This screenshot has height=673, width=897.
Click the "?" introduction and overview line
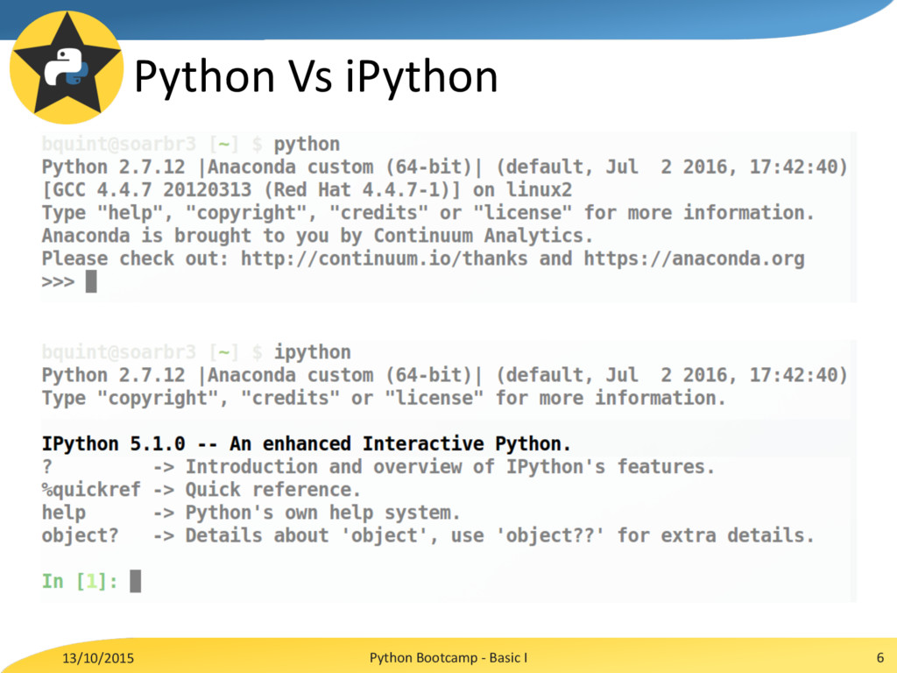coord(378,467)
